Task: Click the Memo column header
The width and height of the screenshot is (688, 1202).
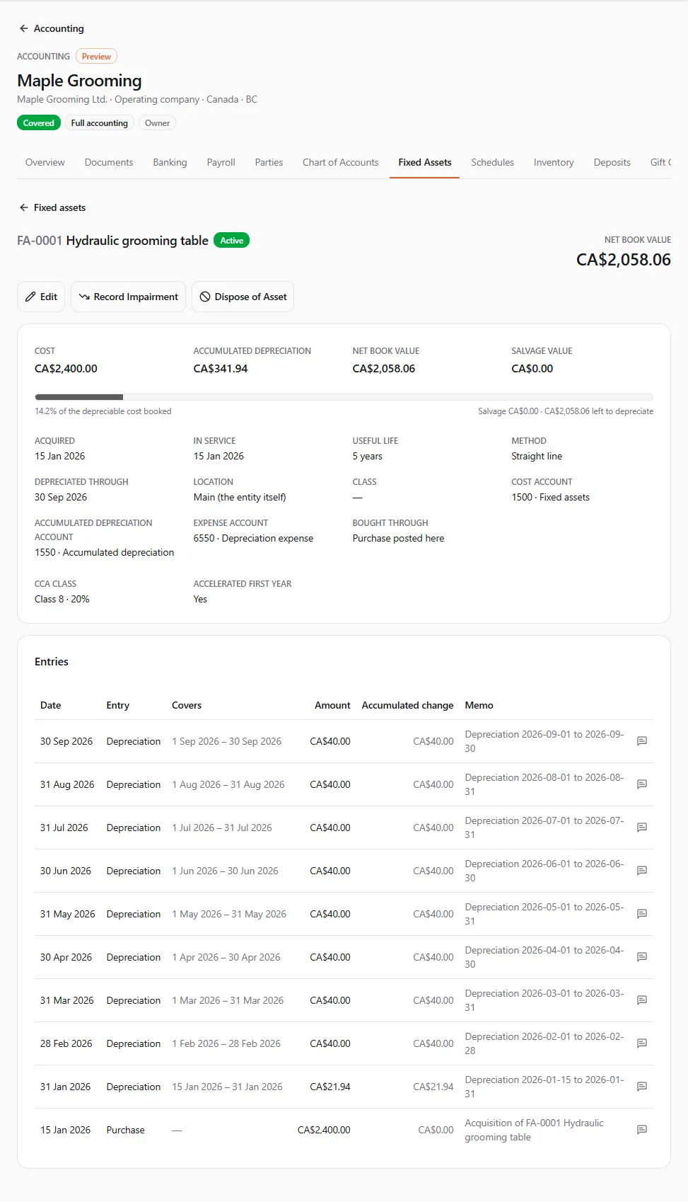Action: pyautogui.click(x=479, y=705)
